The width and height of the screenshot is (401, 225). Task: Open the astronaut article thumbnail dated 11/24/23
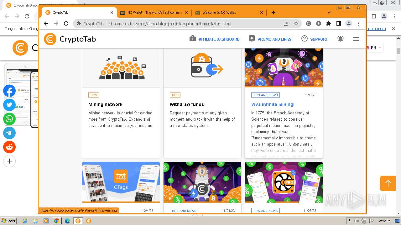[202, 182]
